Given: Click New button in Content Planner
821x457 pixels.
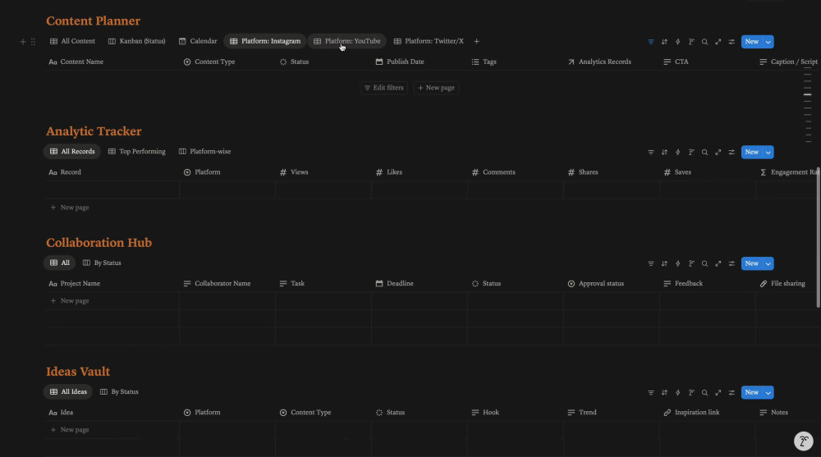Looking at the screenshot, I should click(752, 41).
